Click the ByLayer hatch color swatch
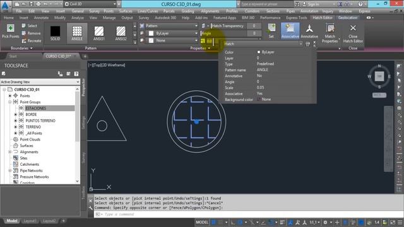Image resolution: width=404 pixels, height=227 pixels. click(151, 33)
